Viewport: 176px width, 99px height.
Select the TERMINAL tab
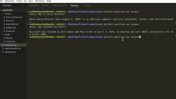click(x=75, y=5)
